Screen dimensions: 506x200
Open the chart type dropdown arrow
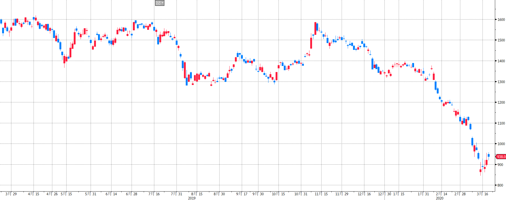(162, 3)
